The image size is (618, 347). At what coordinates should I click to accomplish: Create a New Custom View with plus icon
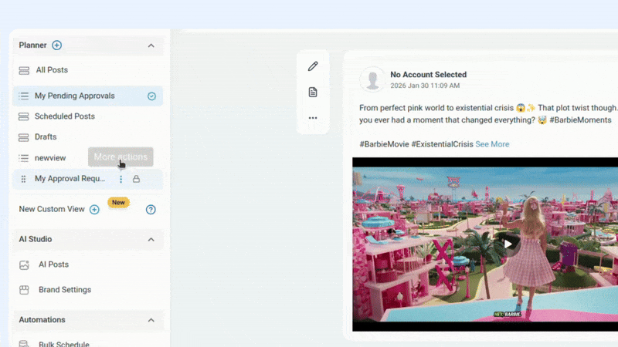point(94,209)
